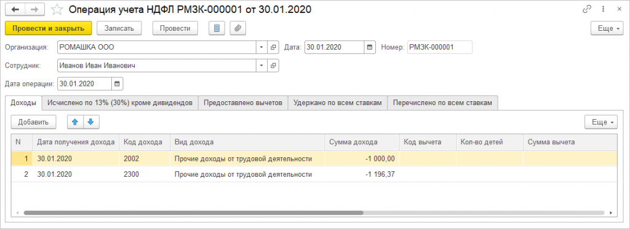630x229 pixels.
Task: Select row number 2 cell
Action: [x=22, y=174]
